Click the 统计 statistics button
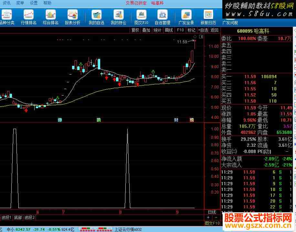Image resolution: width=296 pixels, height=232 pixels. [157, 30]
